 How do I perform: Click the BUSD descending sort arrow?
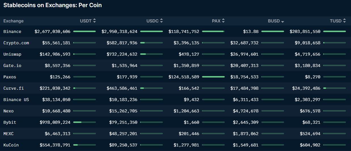[x=283, y=21]
